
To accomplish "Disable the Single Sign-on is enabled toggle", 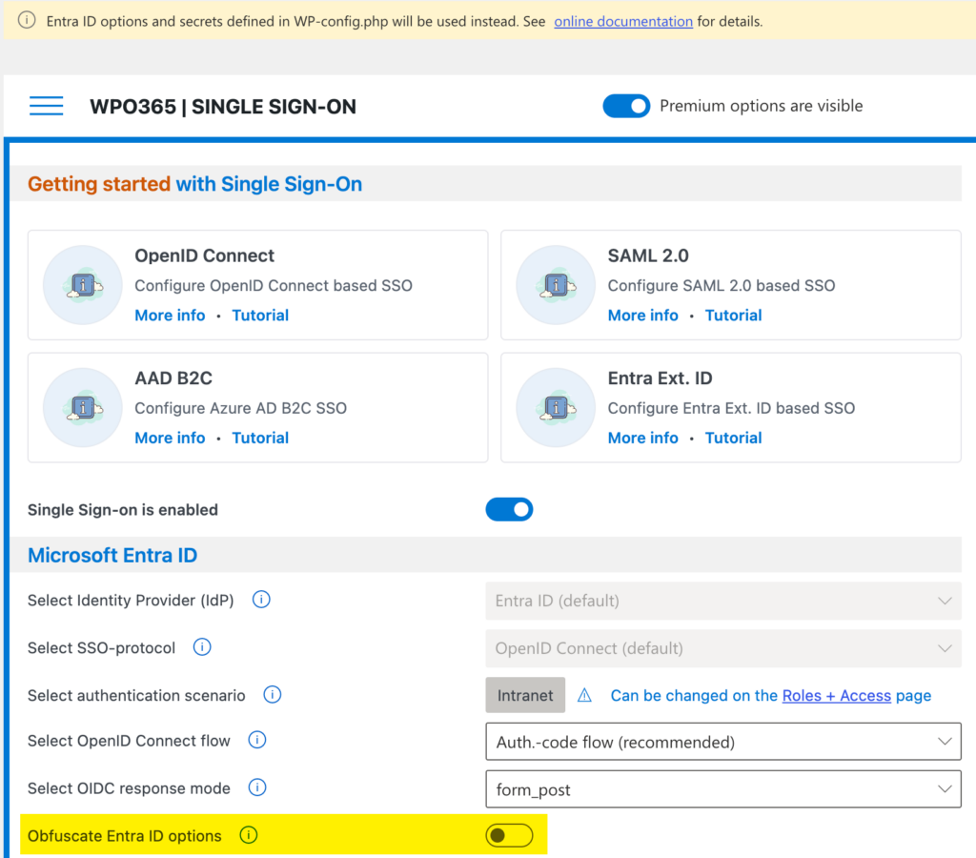I will (x=509, y=509).
